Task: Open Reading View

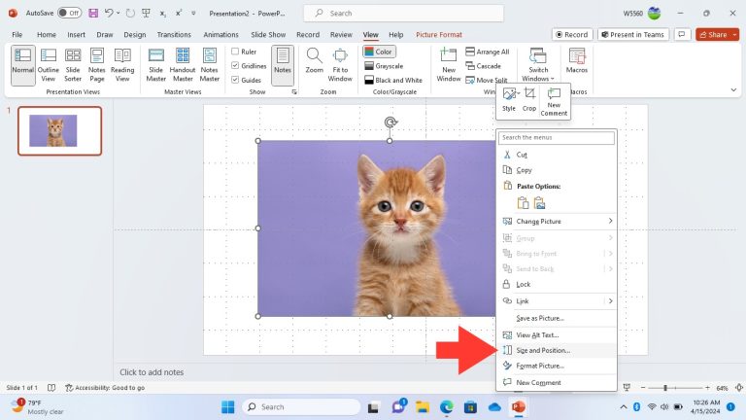Action: (x=122, y=65)
